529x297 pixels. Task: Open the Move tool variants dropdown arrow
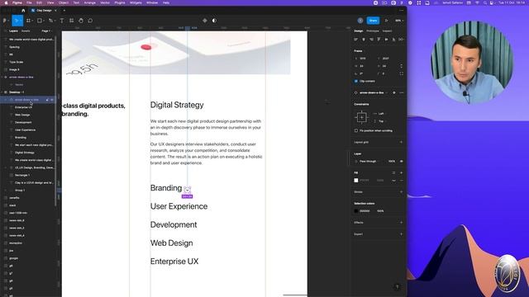[x=21, y=21]
